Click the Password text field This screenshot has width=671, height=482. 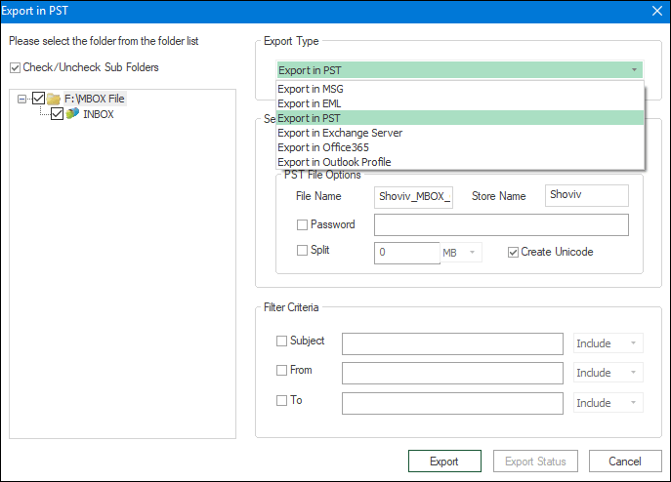click(501, 225)
